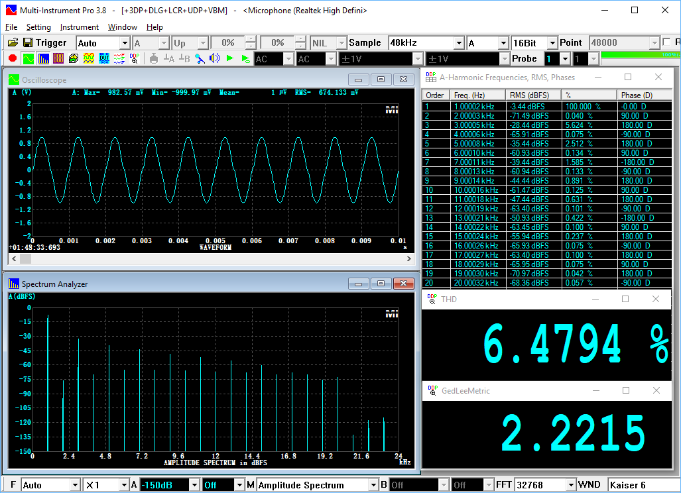Open the Setting menu
Image resolution: width=681 pixels, height=493 pixels.
tap(38, 27)
